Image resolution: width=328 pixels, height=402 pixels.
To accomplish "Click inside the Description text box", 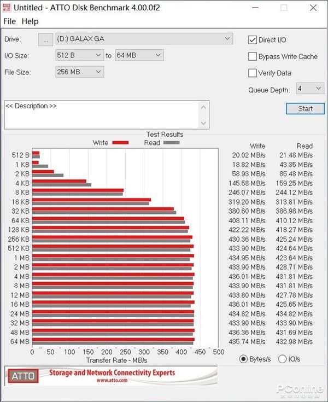I will pos(101,115).
